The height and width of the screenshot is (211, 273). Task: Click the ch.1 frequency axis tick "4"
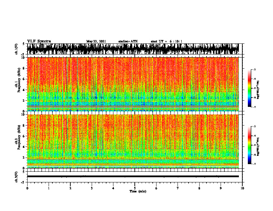[24, 90]
